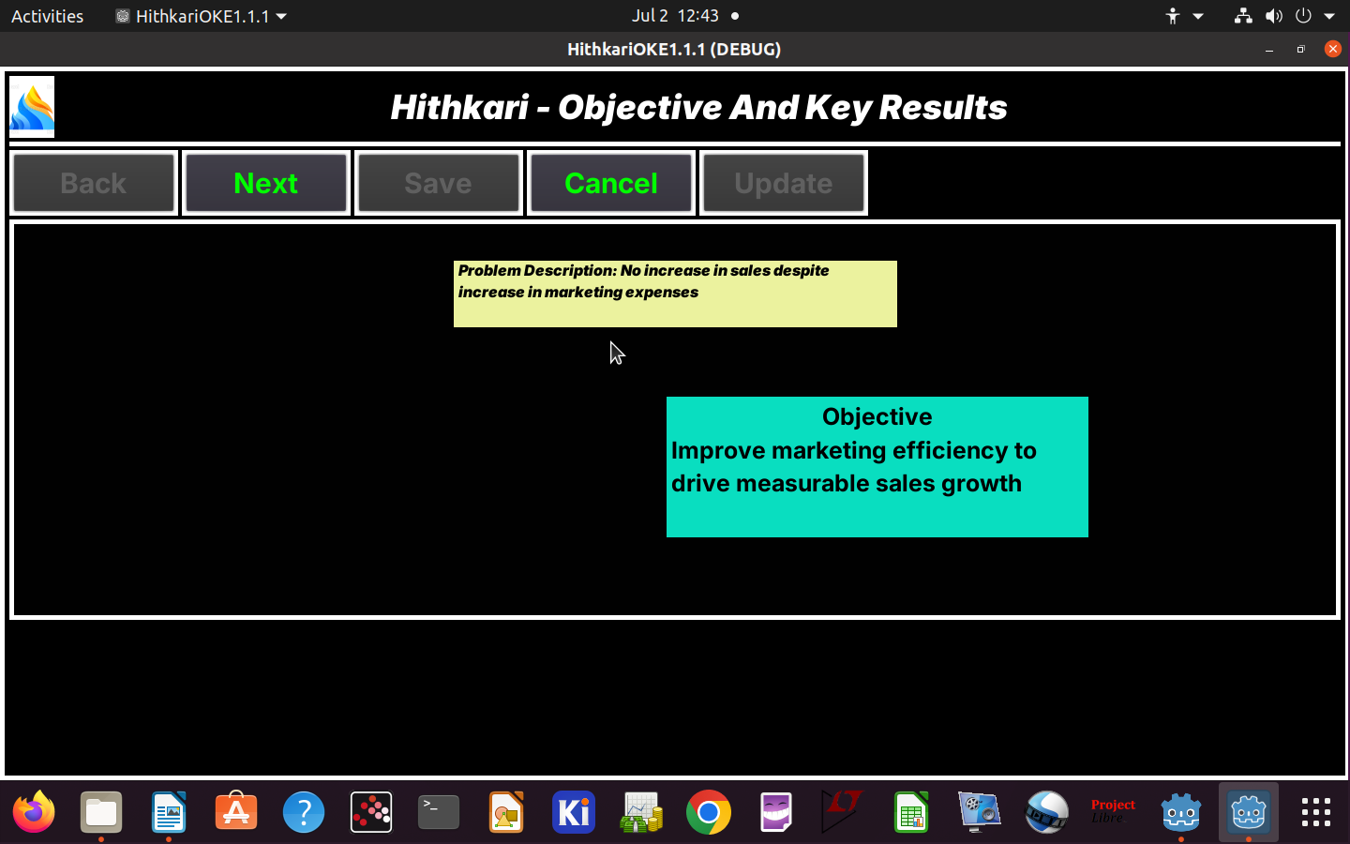Launch KiCad from the dock
1350x844 pixels.
574,812
